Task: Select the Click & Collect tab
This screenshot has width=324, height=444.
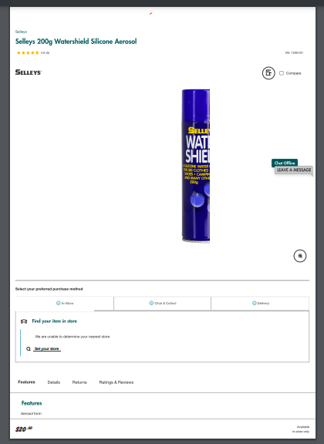Action: point(163,303)
